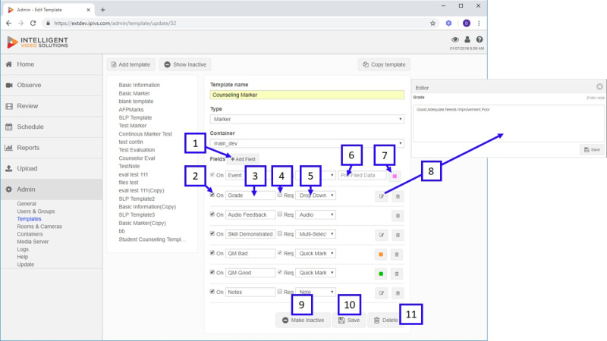607x341 pixels.
Task: Open browser profile avatar
Action: point(467,23)
